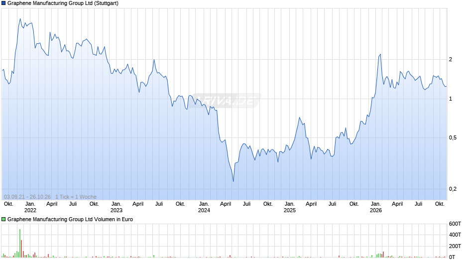This screenshot has height=262, width=468.
Task: Click the tallest green volume bar
Action: [20, 243]
